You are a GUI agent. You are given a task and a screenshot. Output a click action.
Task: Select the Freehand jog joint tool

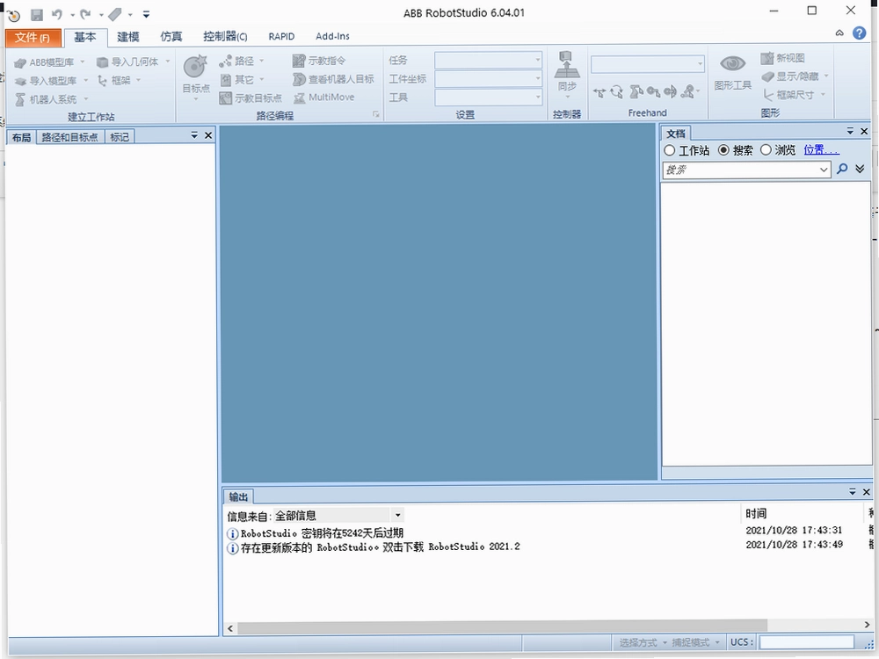point(636,91)
